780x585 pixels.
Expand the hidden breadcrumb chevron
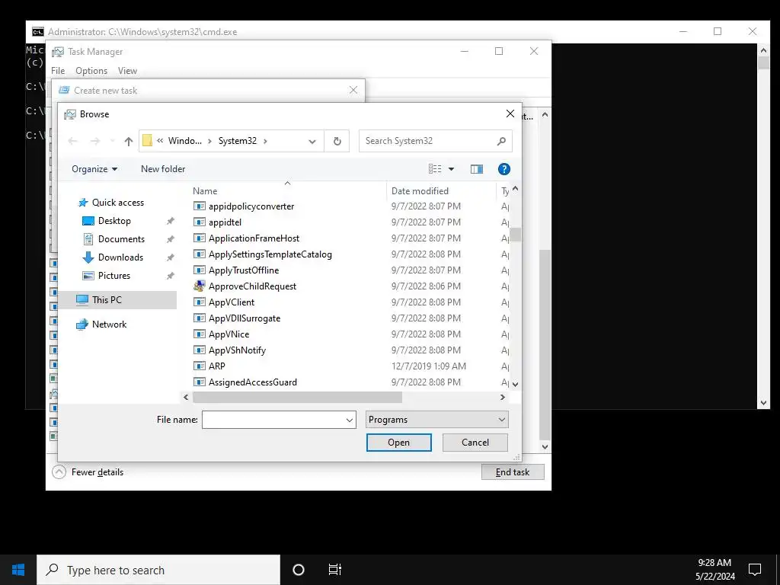[160, 141]
